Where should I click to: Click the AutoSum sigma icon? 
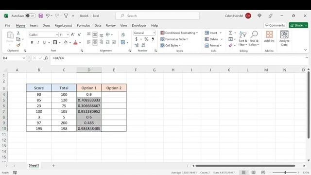[230, 33]
